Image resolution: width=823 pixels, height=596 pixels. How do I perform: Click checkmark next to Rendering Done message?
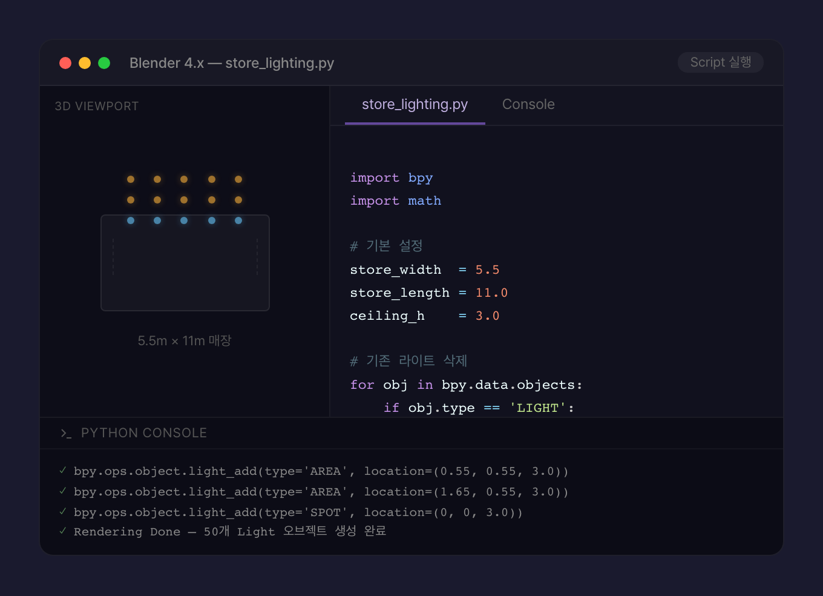coord(63,531)
